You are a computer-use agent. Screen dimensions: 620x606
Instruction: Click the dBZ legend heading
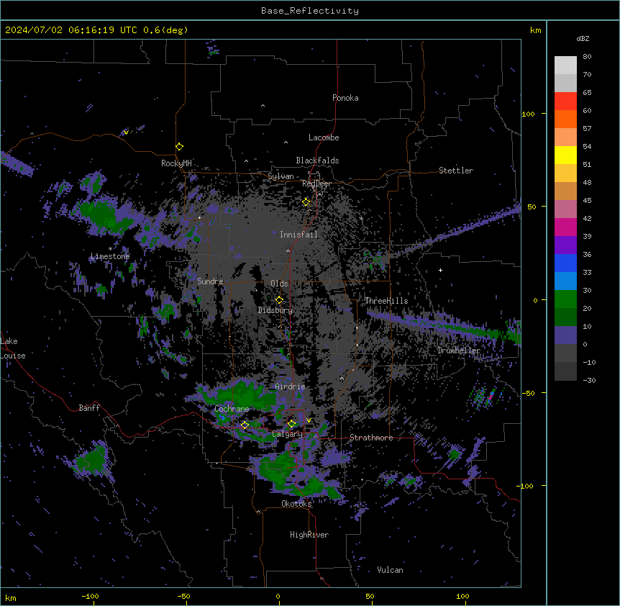(583, 39)
